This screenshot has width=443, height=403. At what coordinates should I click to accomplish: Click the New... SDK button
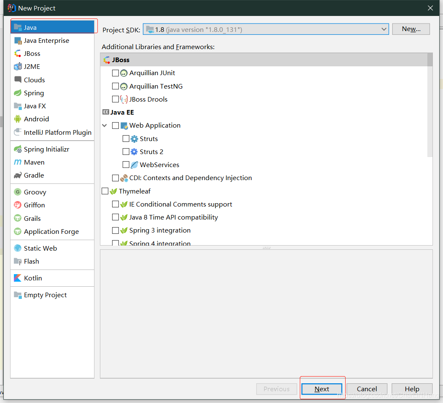[x=411, y=29]
